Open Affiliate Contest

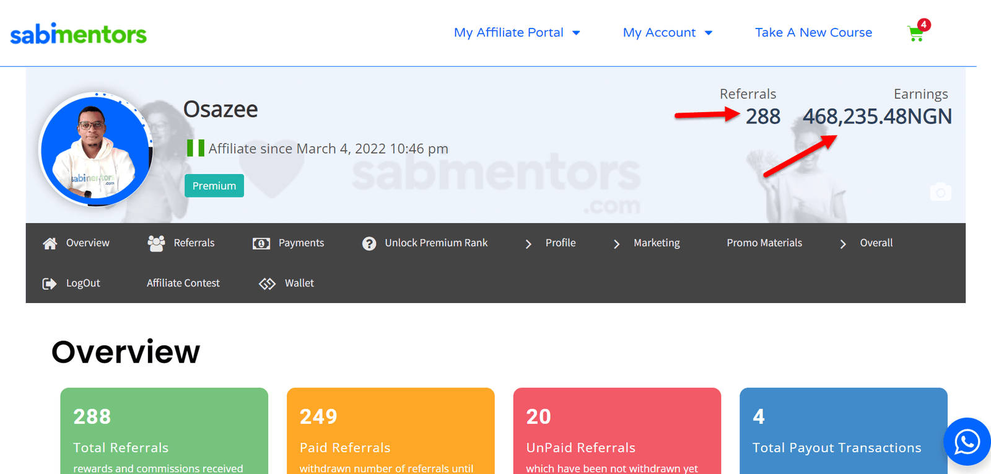pos(183,283)
